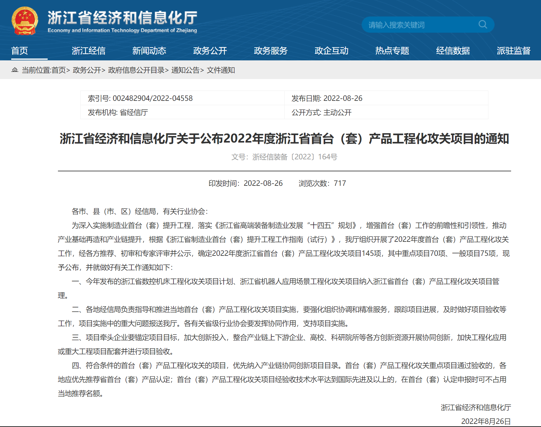
Task: Open the 政企互动 section
Action: pos(331,50)
